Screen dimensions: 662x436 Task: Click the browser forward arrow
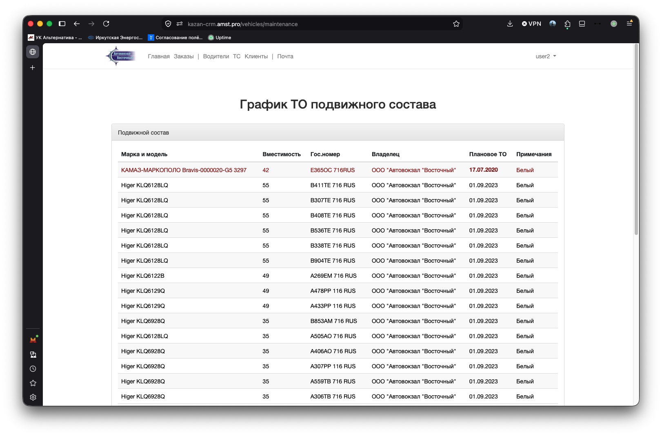(x=91, y=24)
